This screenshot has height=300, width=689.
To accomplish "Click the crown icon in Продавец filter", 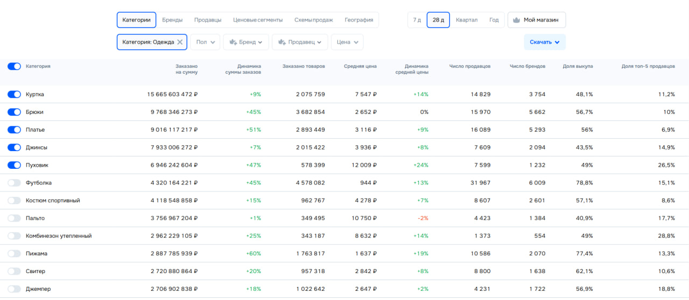I will pyautogui.click(x=282, y=42).
